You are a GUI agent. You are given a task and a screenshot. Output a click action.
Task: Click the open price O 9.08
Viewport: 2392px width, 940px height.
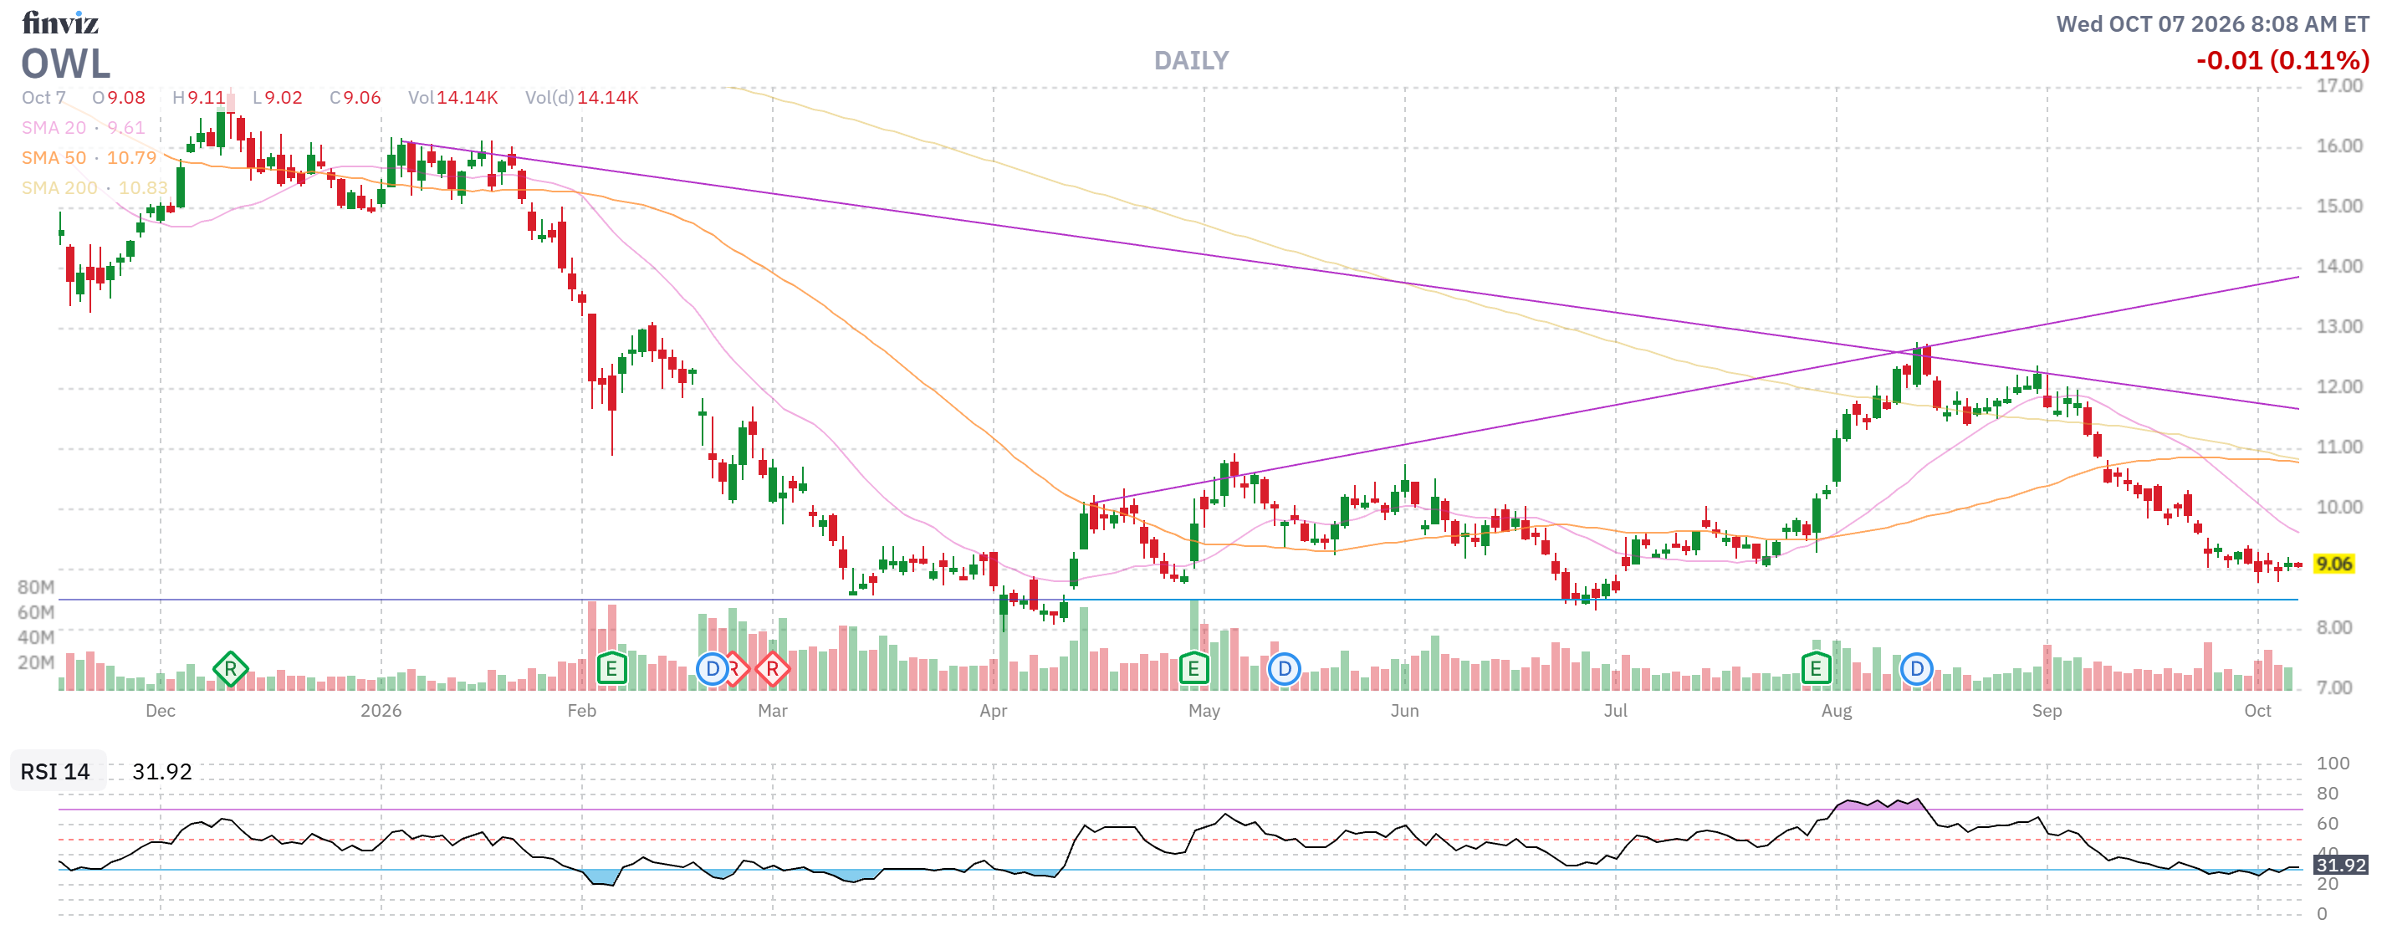119,98
